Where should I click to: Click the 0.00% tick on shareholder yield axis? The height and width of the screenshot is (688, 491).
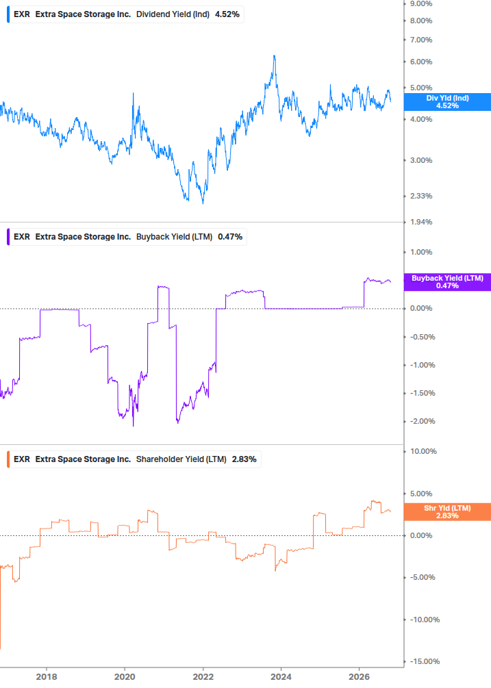point(421,536)
